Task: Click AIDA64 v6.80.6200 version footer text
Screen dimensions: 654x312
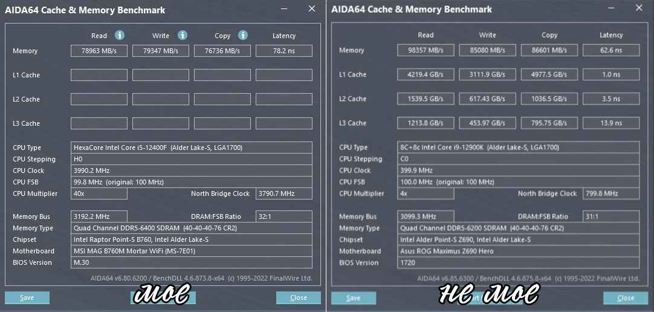Action: coord(201,278)
